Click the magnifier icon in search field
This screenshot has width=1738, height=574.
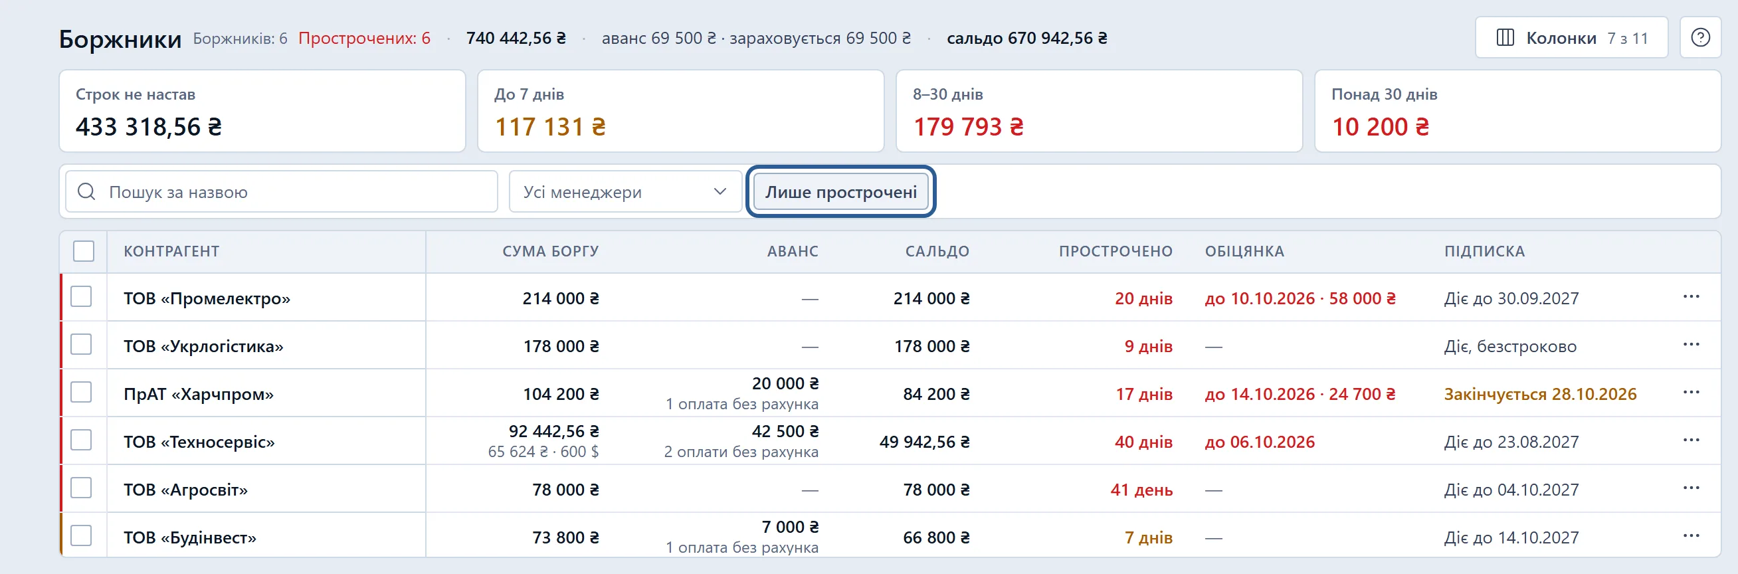[86, 191]
